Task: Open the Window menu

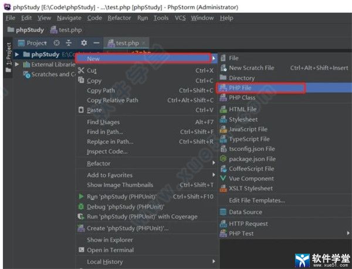Action: point(202,18)
